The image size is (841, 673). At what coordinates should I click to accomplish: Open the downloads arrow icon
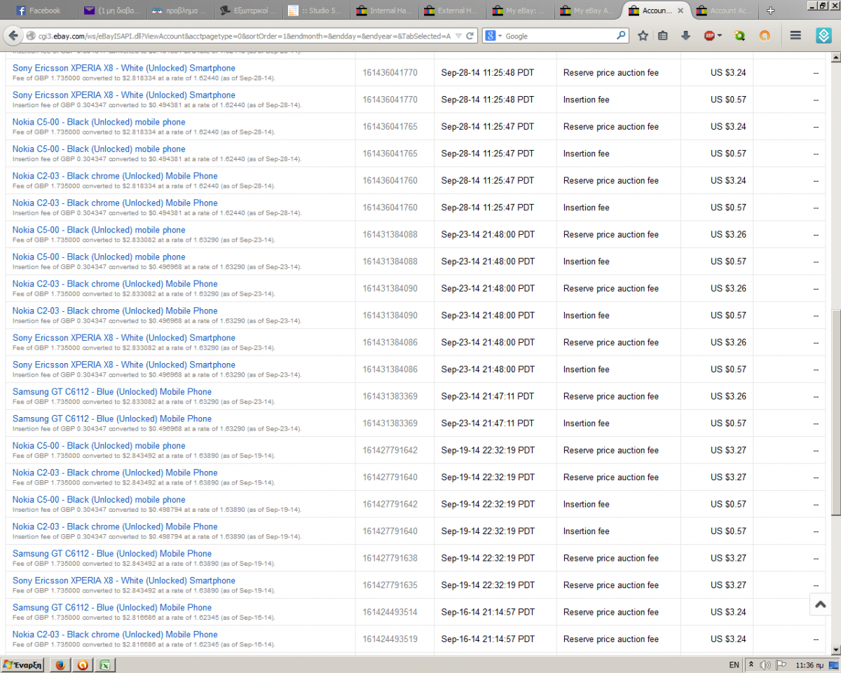685,36
